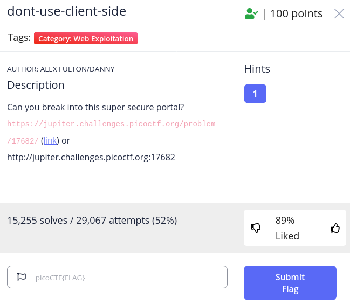Click the solves and attempts statistics text
Image resolution: width=350 pixels, height=305 pixels.
(92, 221)
